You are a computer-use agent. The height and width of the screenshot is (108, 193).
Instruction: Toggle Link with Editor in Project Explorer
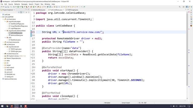(x=21, y=12)
